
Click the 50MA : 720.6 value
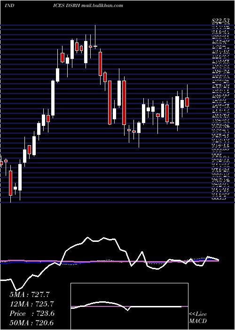point(32,323)
